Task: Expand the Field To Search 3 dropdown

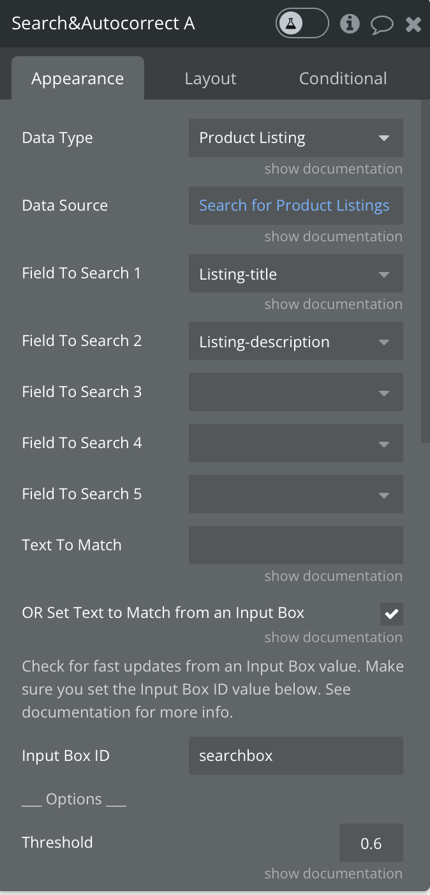Action: [x=295, y=392]
